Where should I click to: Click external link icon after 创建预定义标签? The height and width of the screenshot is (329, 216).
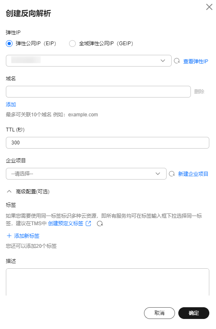pos(88,224)
